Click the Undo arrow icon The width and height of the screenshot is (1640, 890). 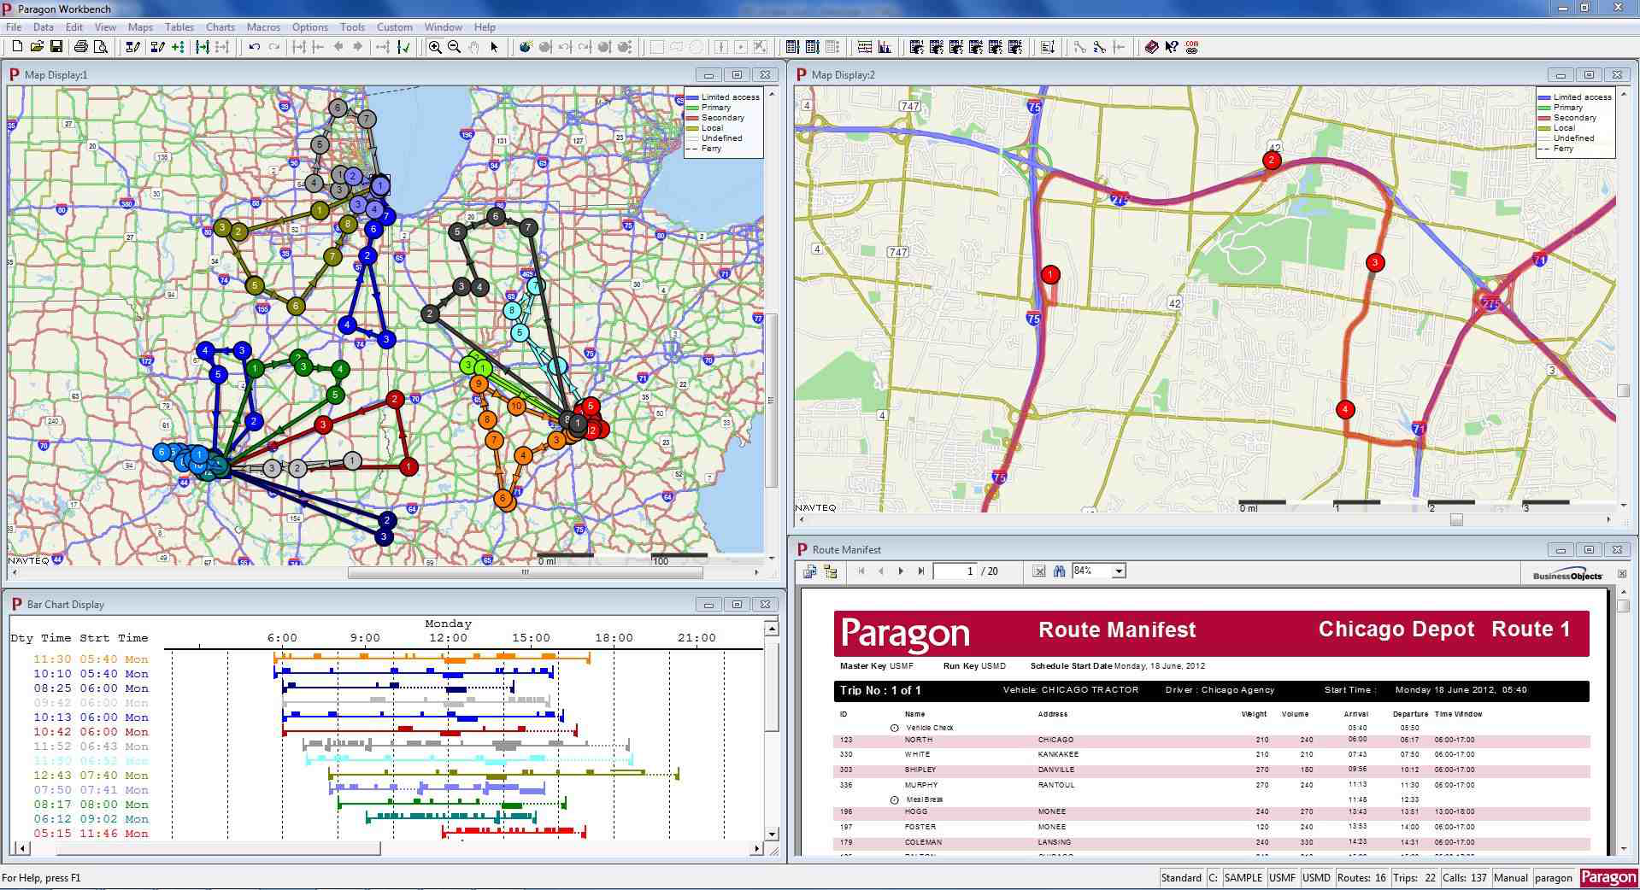pos(254,47)
